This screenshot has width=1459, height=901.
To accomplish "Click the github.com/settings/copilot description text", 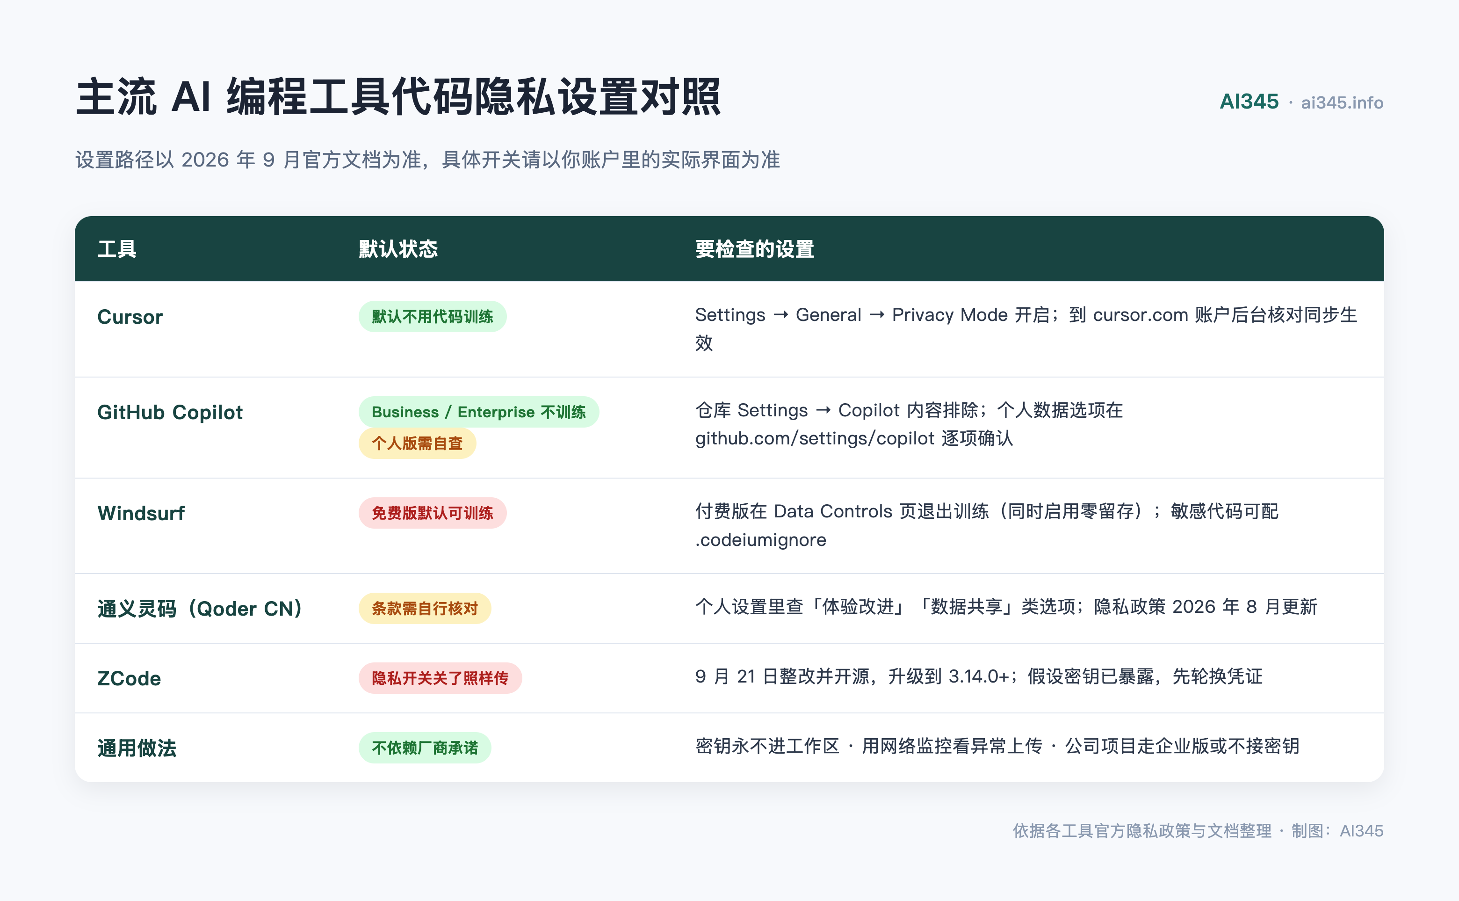I will coord(909,424).
